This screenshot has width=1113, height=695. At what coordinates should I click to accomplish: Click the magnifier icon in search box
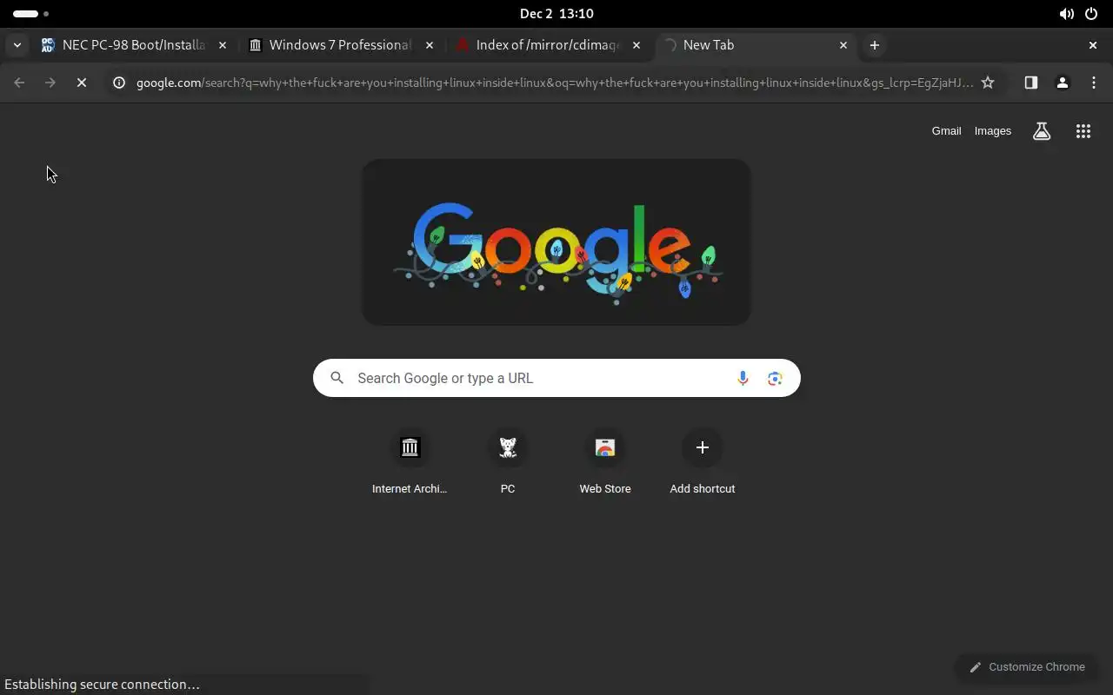[x=337, y=378]
